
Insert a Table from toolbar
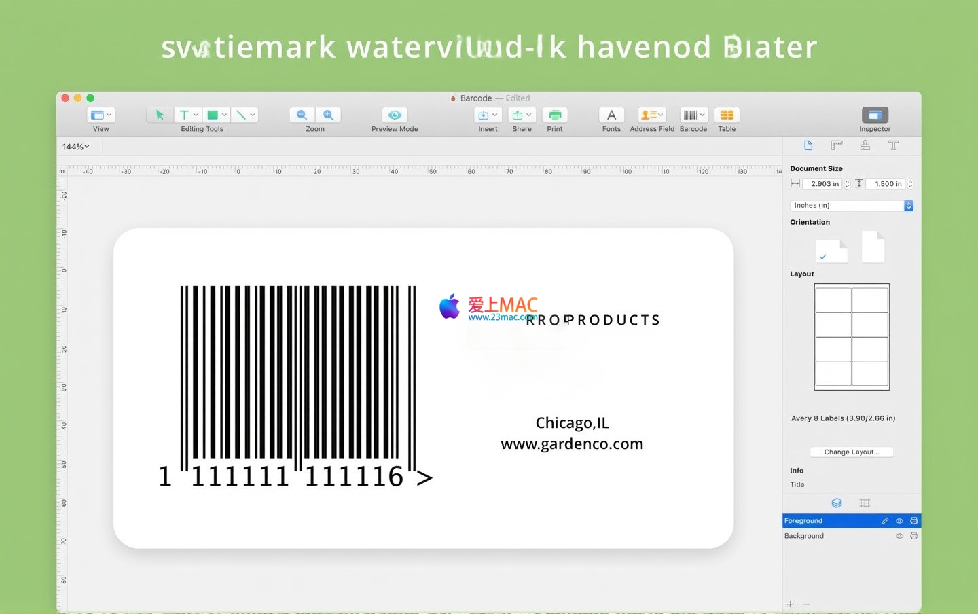[727, 115]
